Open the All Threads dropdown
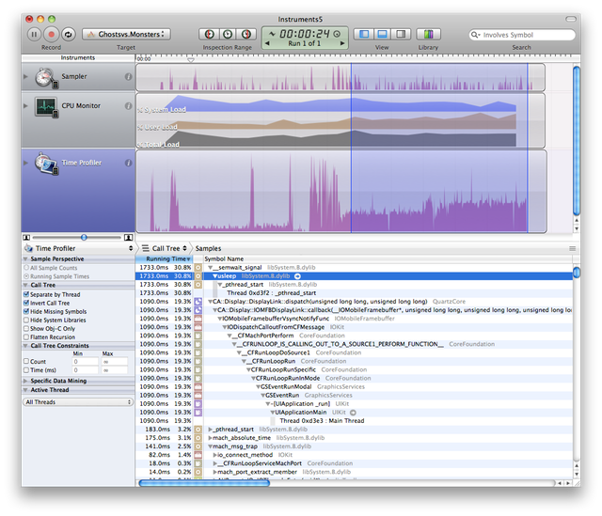 (x=78, y=401)
